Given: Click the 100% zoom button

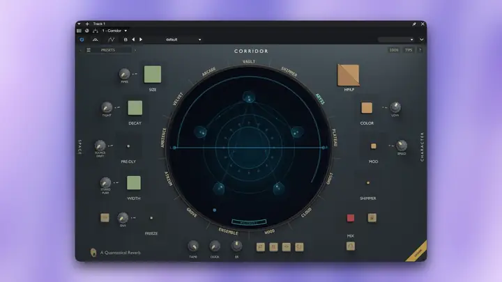Looking at the screenshot, I should tap(394, 50).
